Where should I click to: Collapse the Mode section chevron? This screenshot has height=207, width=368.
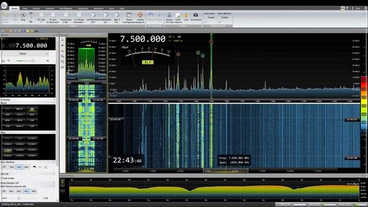pos(53,103)
